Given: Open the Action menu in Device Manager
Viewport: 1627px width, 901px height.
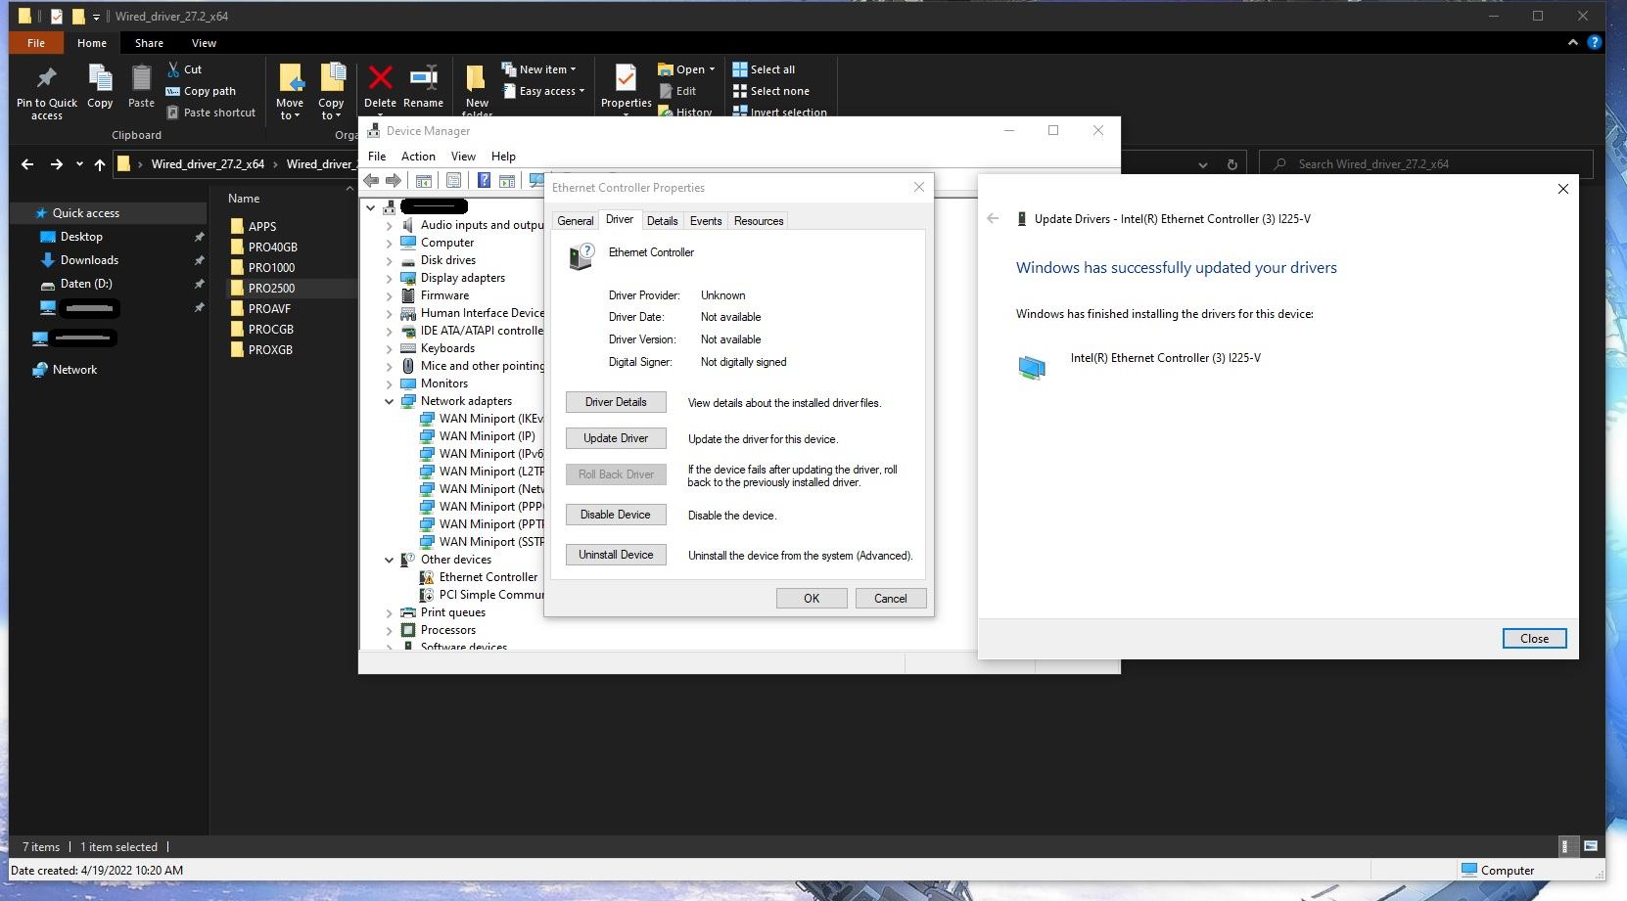Looking at the screenshot, I should click(x=418, y=157).
